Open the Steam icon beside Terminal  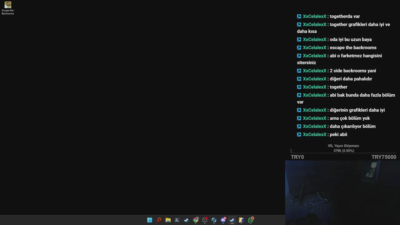click(x=186, y=220)
